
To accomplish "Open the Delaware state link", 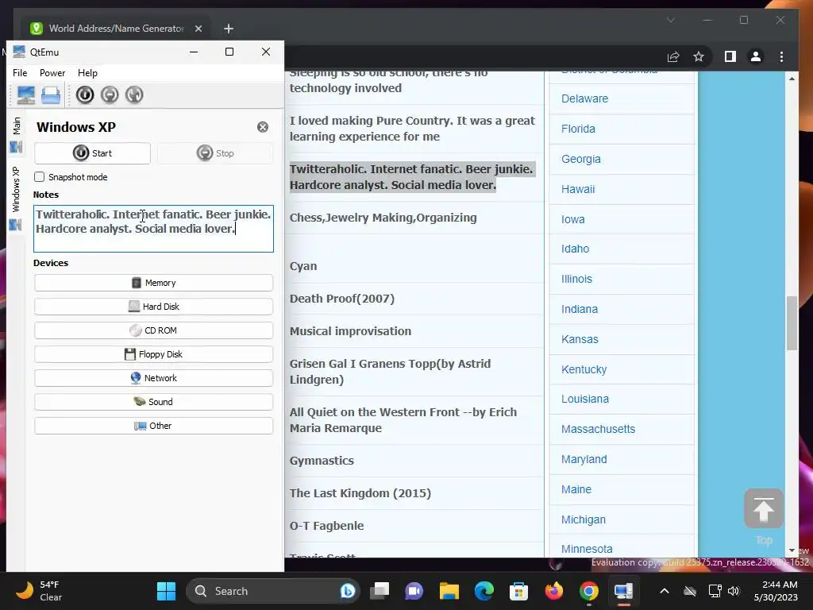I will 584,98.
